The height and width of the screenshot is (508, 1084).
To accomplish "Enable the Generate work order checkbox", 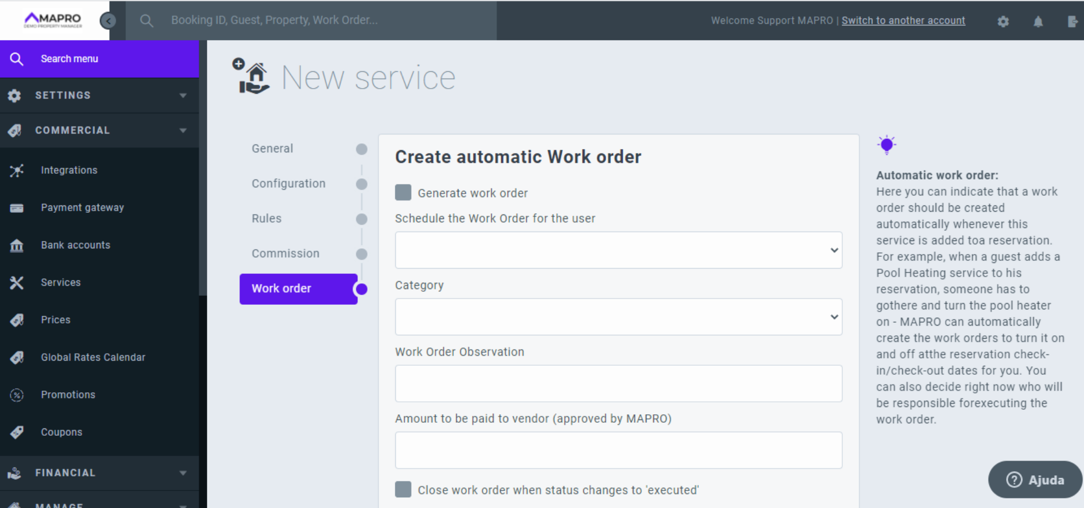I will point(403,193).
